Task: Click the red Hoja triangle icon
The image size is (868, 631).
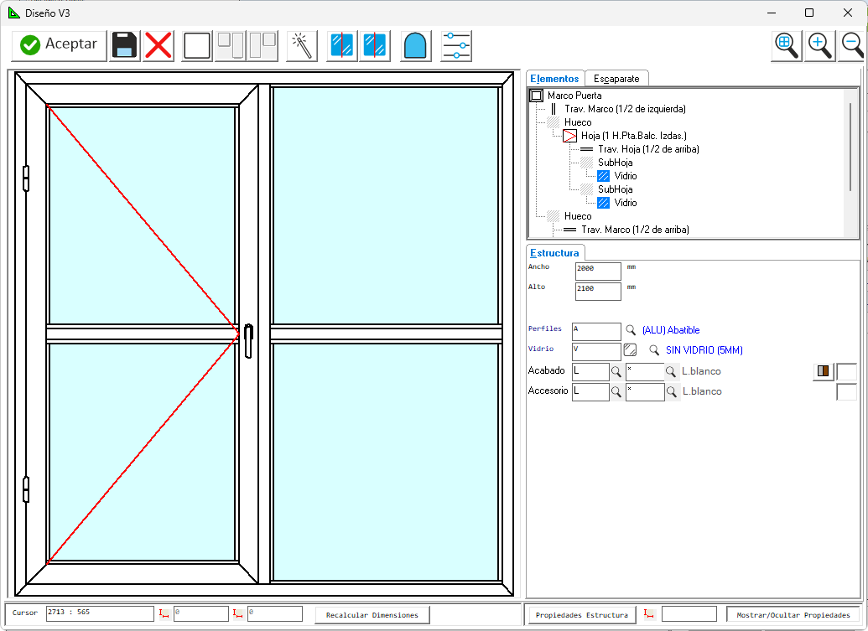Action: click(569, 136)
